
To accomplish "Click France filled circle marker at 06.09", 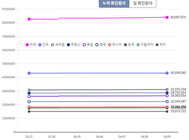I will point(167,93).
